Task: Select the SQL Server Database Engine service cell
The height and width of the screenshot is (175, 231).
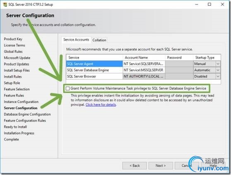Action: pos(94,70)
